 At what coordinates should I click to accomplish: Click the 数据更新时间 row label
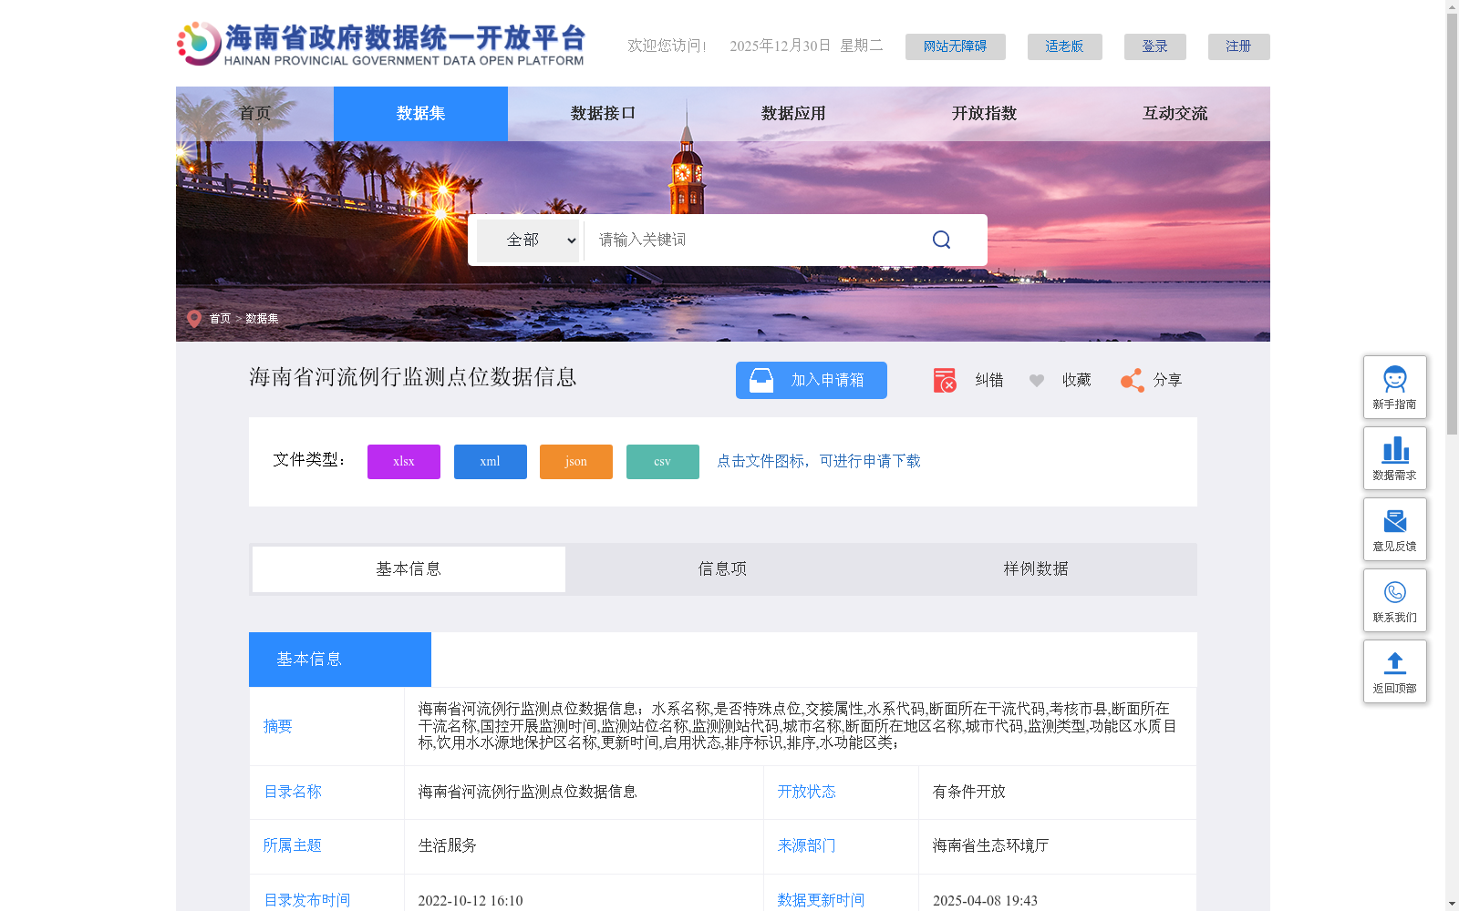coord(821,900)
